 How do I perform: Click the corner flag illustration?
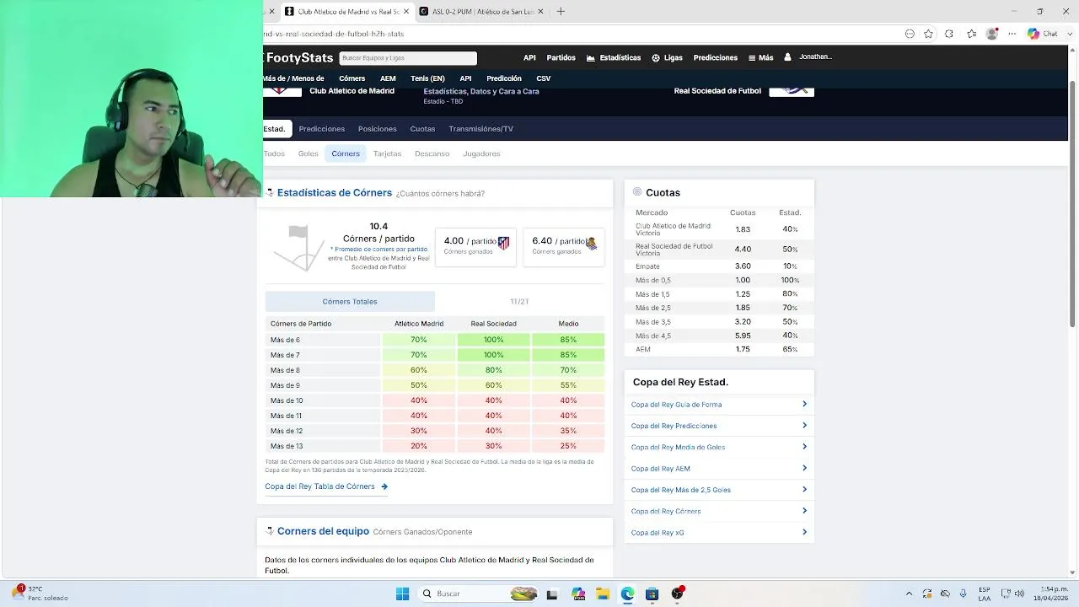[x=299, y=247]
